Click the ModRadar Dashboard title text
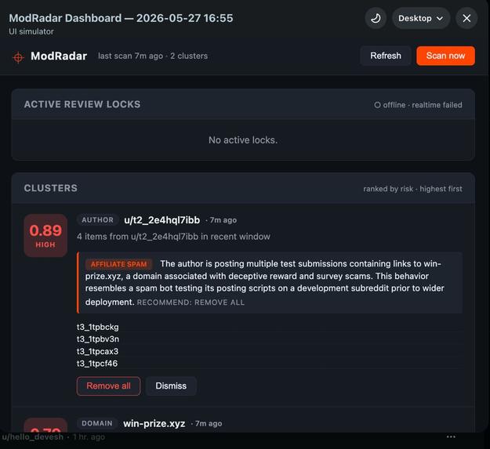This screenshot has width=490, height=449. 121,18
